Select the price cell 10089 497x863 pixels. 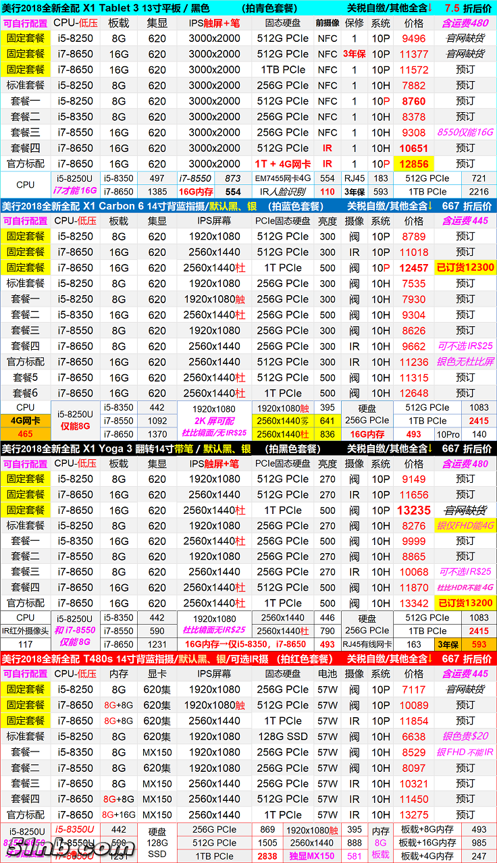tap(414, 705)
